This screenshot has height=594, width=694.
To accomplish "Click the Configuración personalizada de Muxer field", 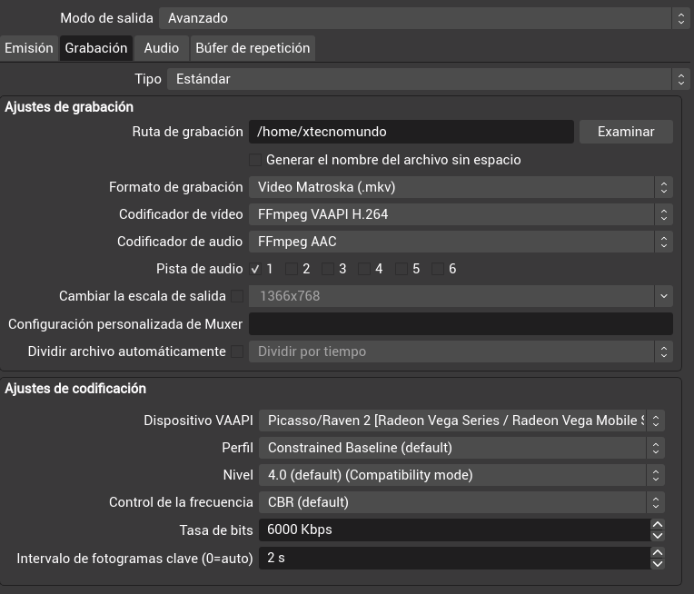I will [461, 324].
